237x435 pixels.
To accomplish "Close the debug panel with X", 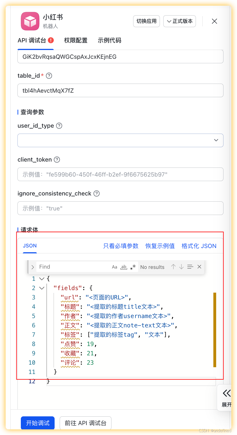I will (214, 21).
